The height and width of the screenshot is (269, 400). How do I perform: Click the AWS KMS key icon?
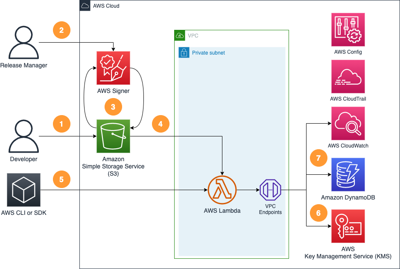click(x=348, y=226)
